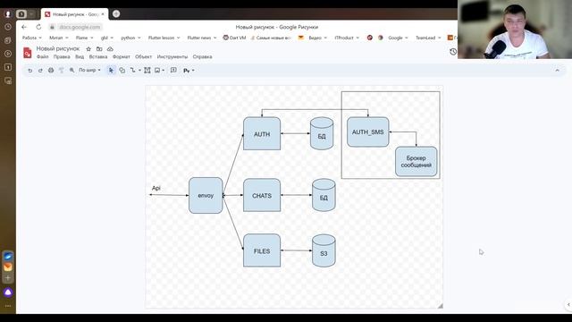This screenshot has height=322, width=572.
Task: Click the canvas resize handle at corner
Action: tap(441, 306)
